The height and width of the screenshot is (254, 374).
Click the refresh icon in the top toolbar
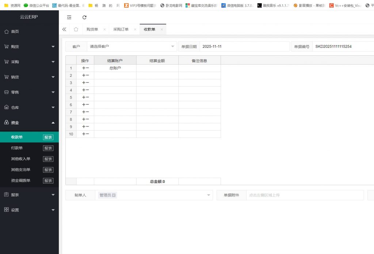[x=85, y=17]
